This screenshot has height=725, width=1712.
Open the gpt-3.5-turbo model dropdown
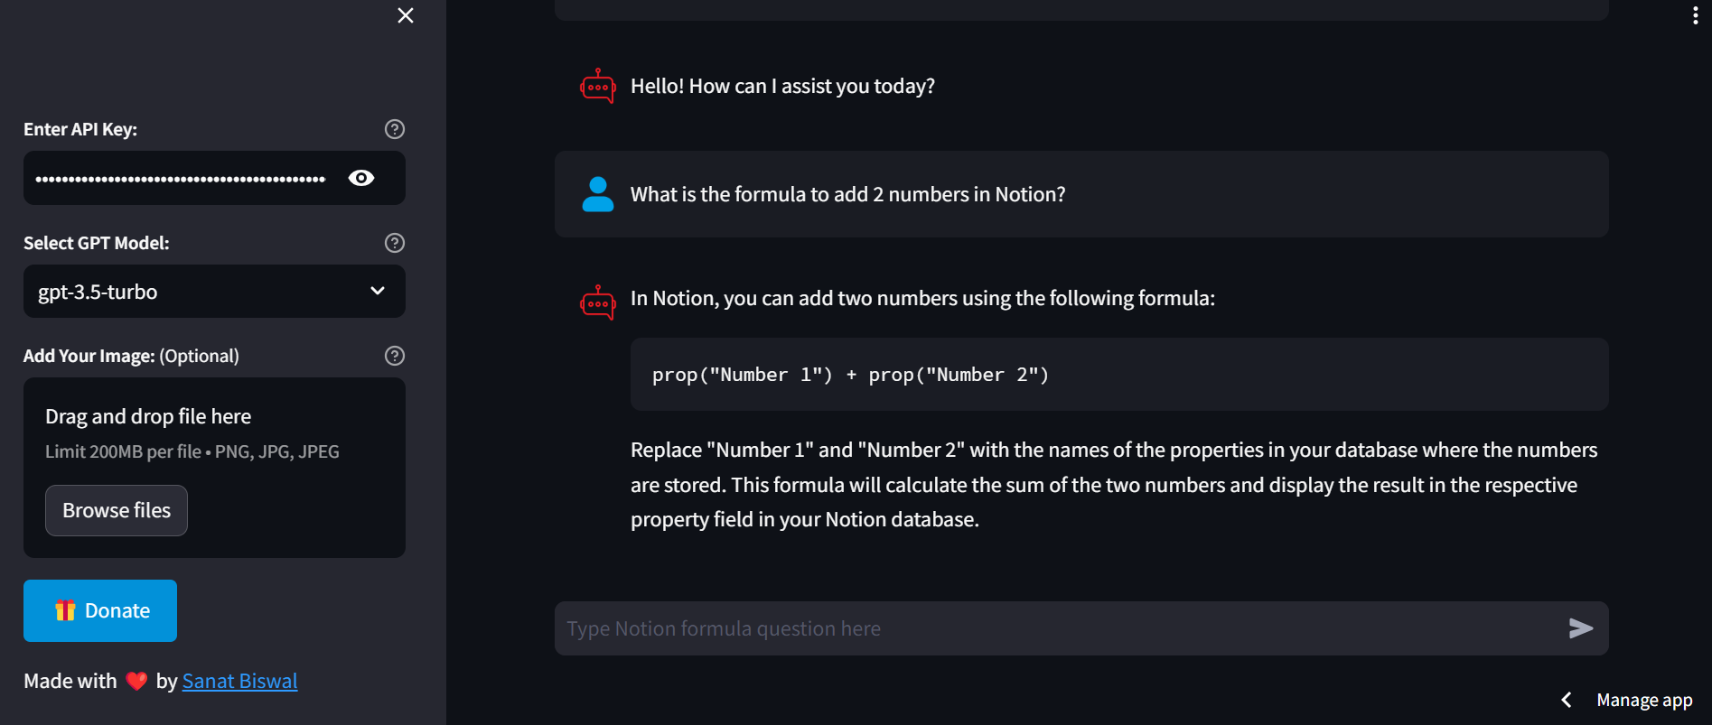coord(214,292)
